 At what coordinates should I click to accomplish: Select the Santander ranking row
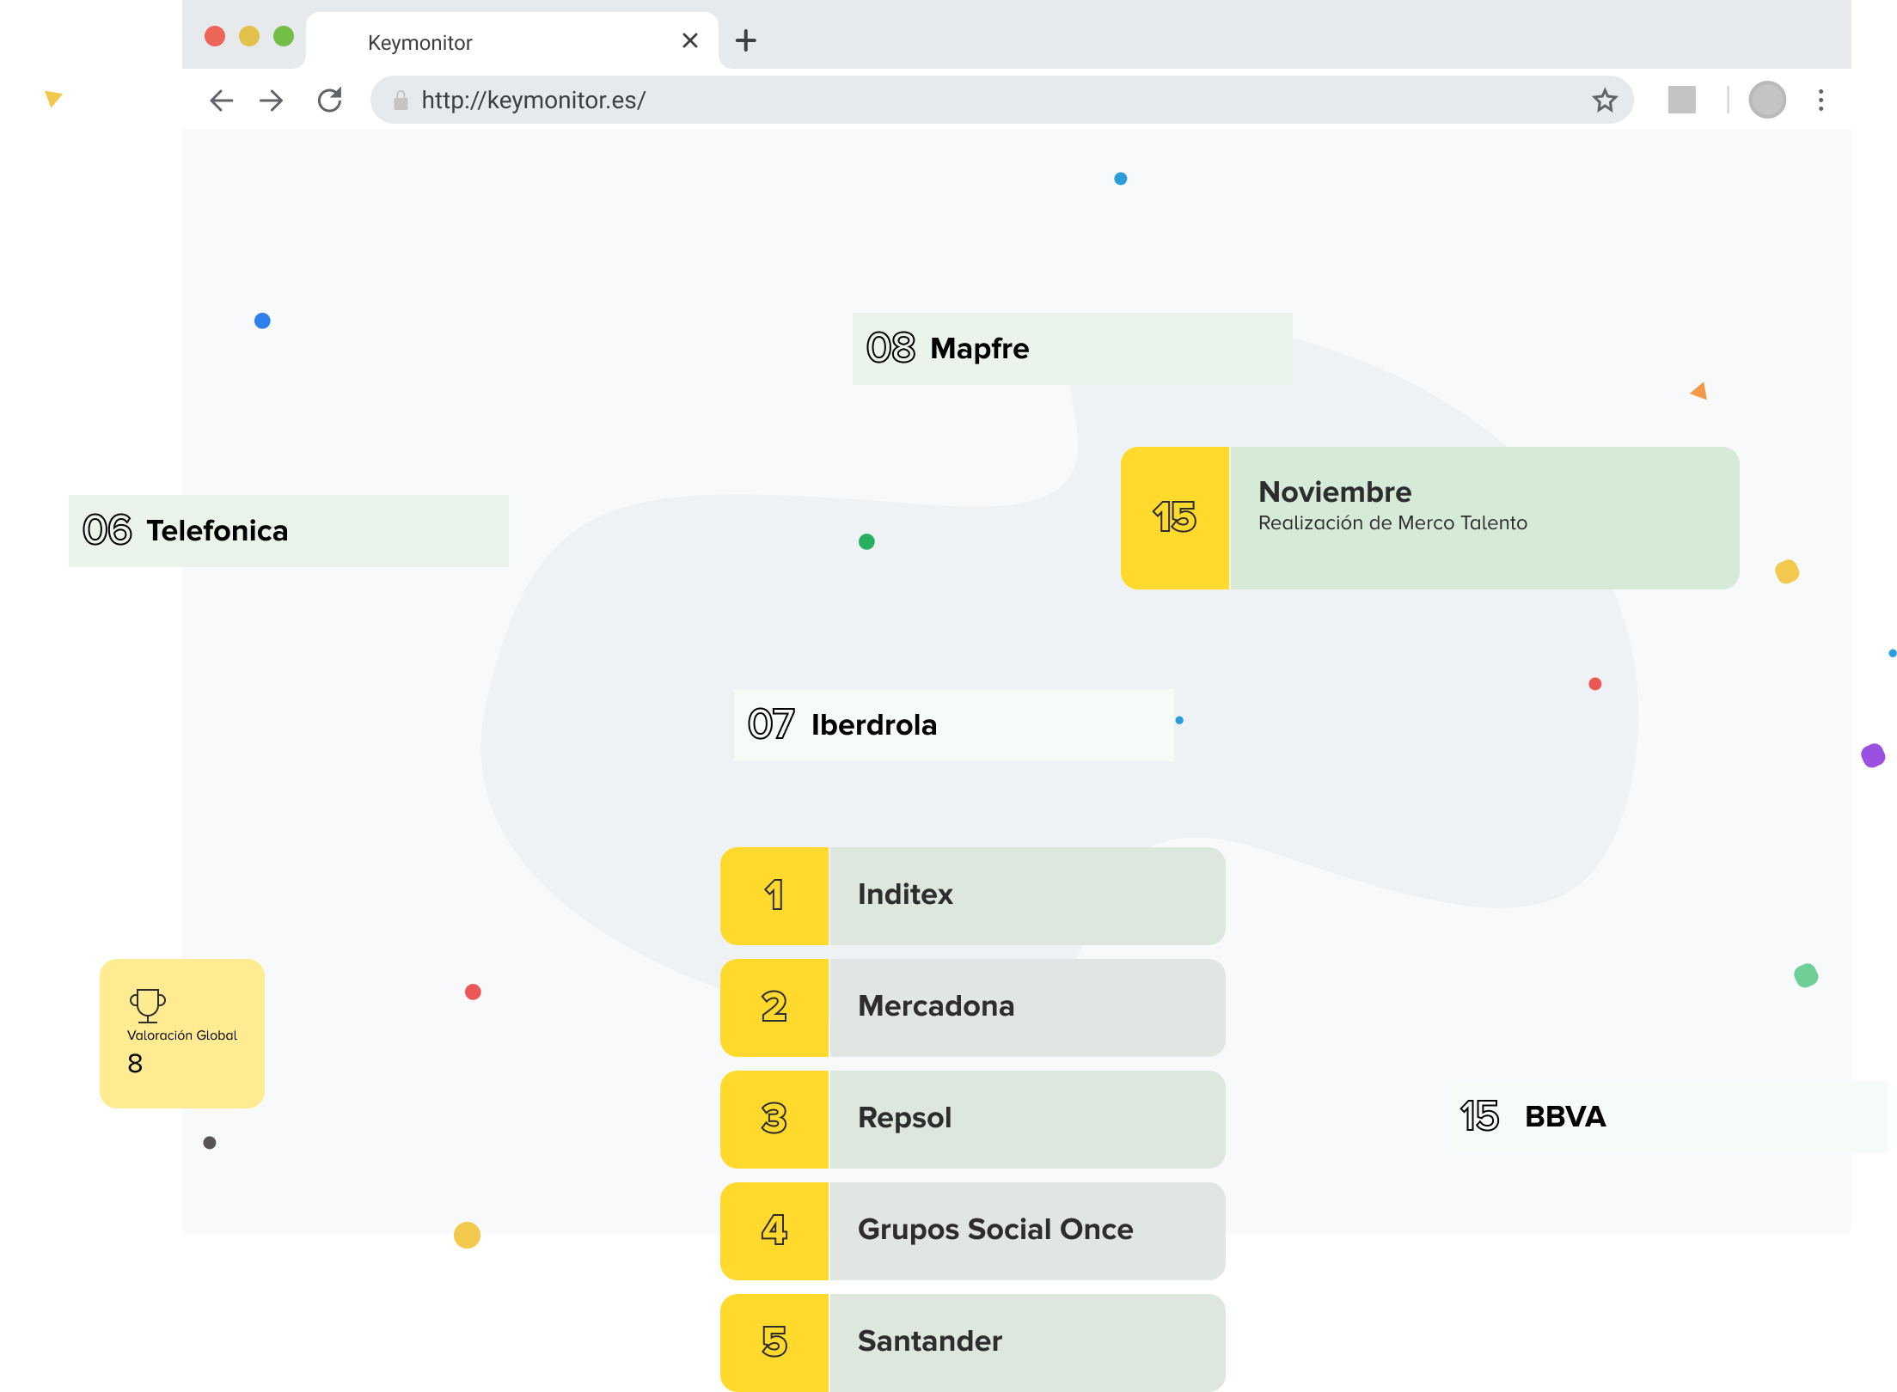point(973,1342)
